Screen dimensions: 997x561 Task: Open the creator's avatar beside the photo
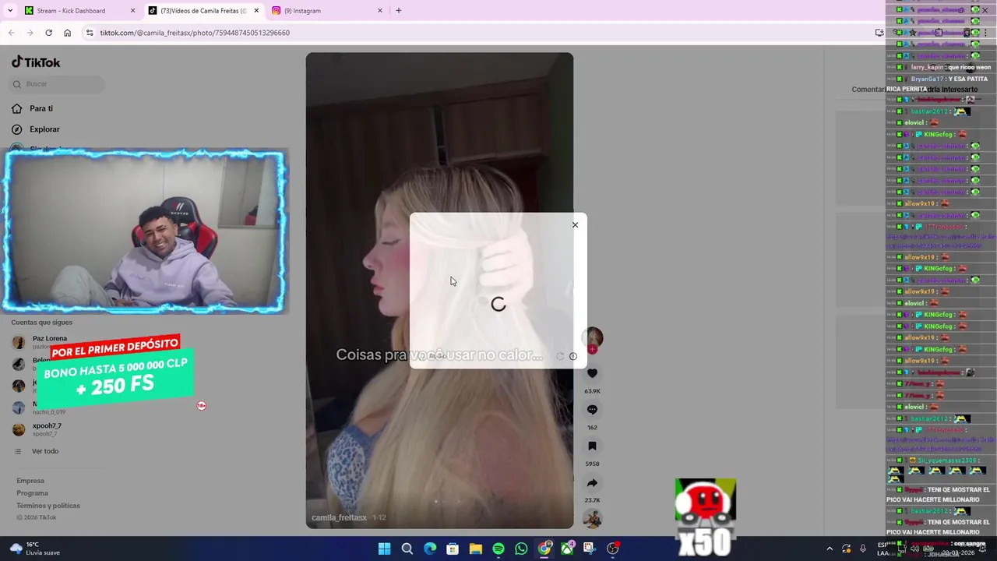coord(593,337)
